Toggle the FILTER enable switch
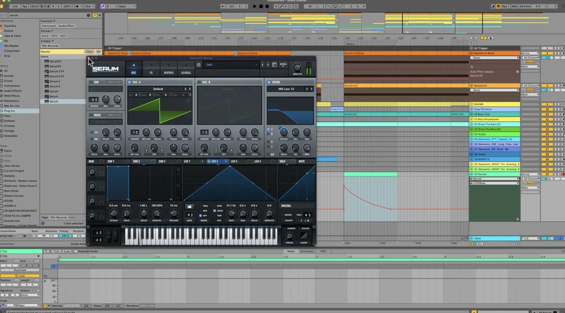This screenshot has height=313, width=565. 269,82
